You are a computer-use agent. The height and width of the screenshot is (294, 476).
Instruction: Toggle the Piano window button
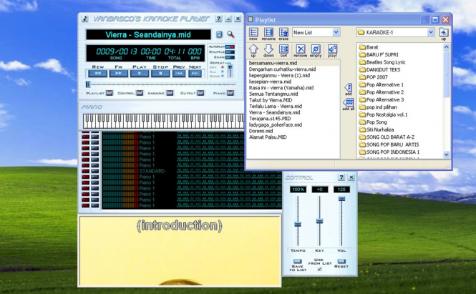[230, 93]
